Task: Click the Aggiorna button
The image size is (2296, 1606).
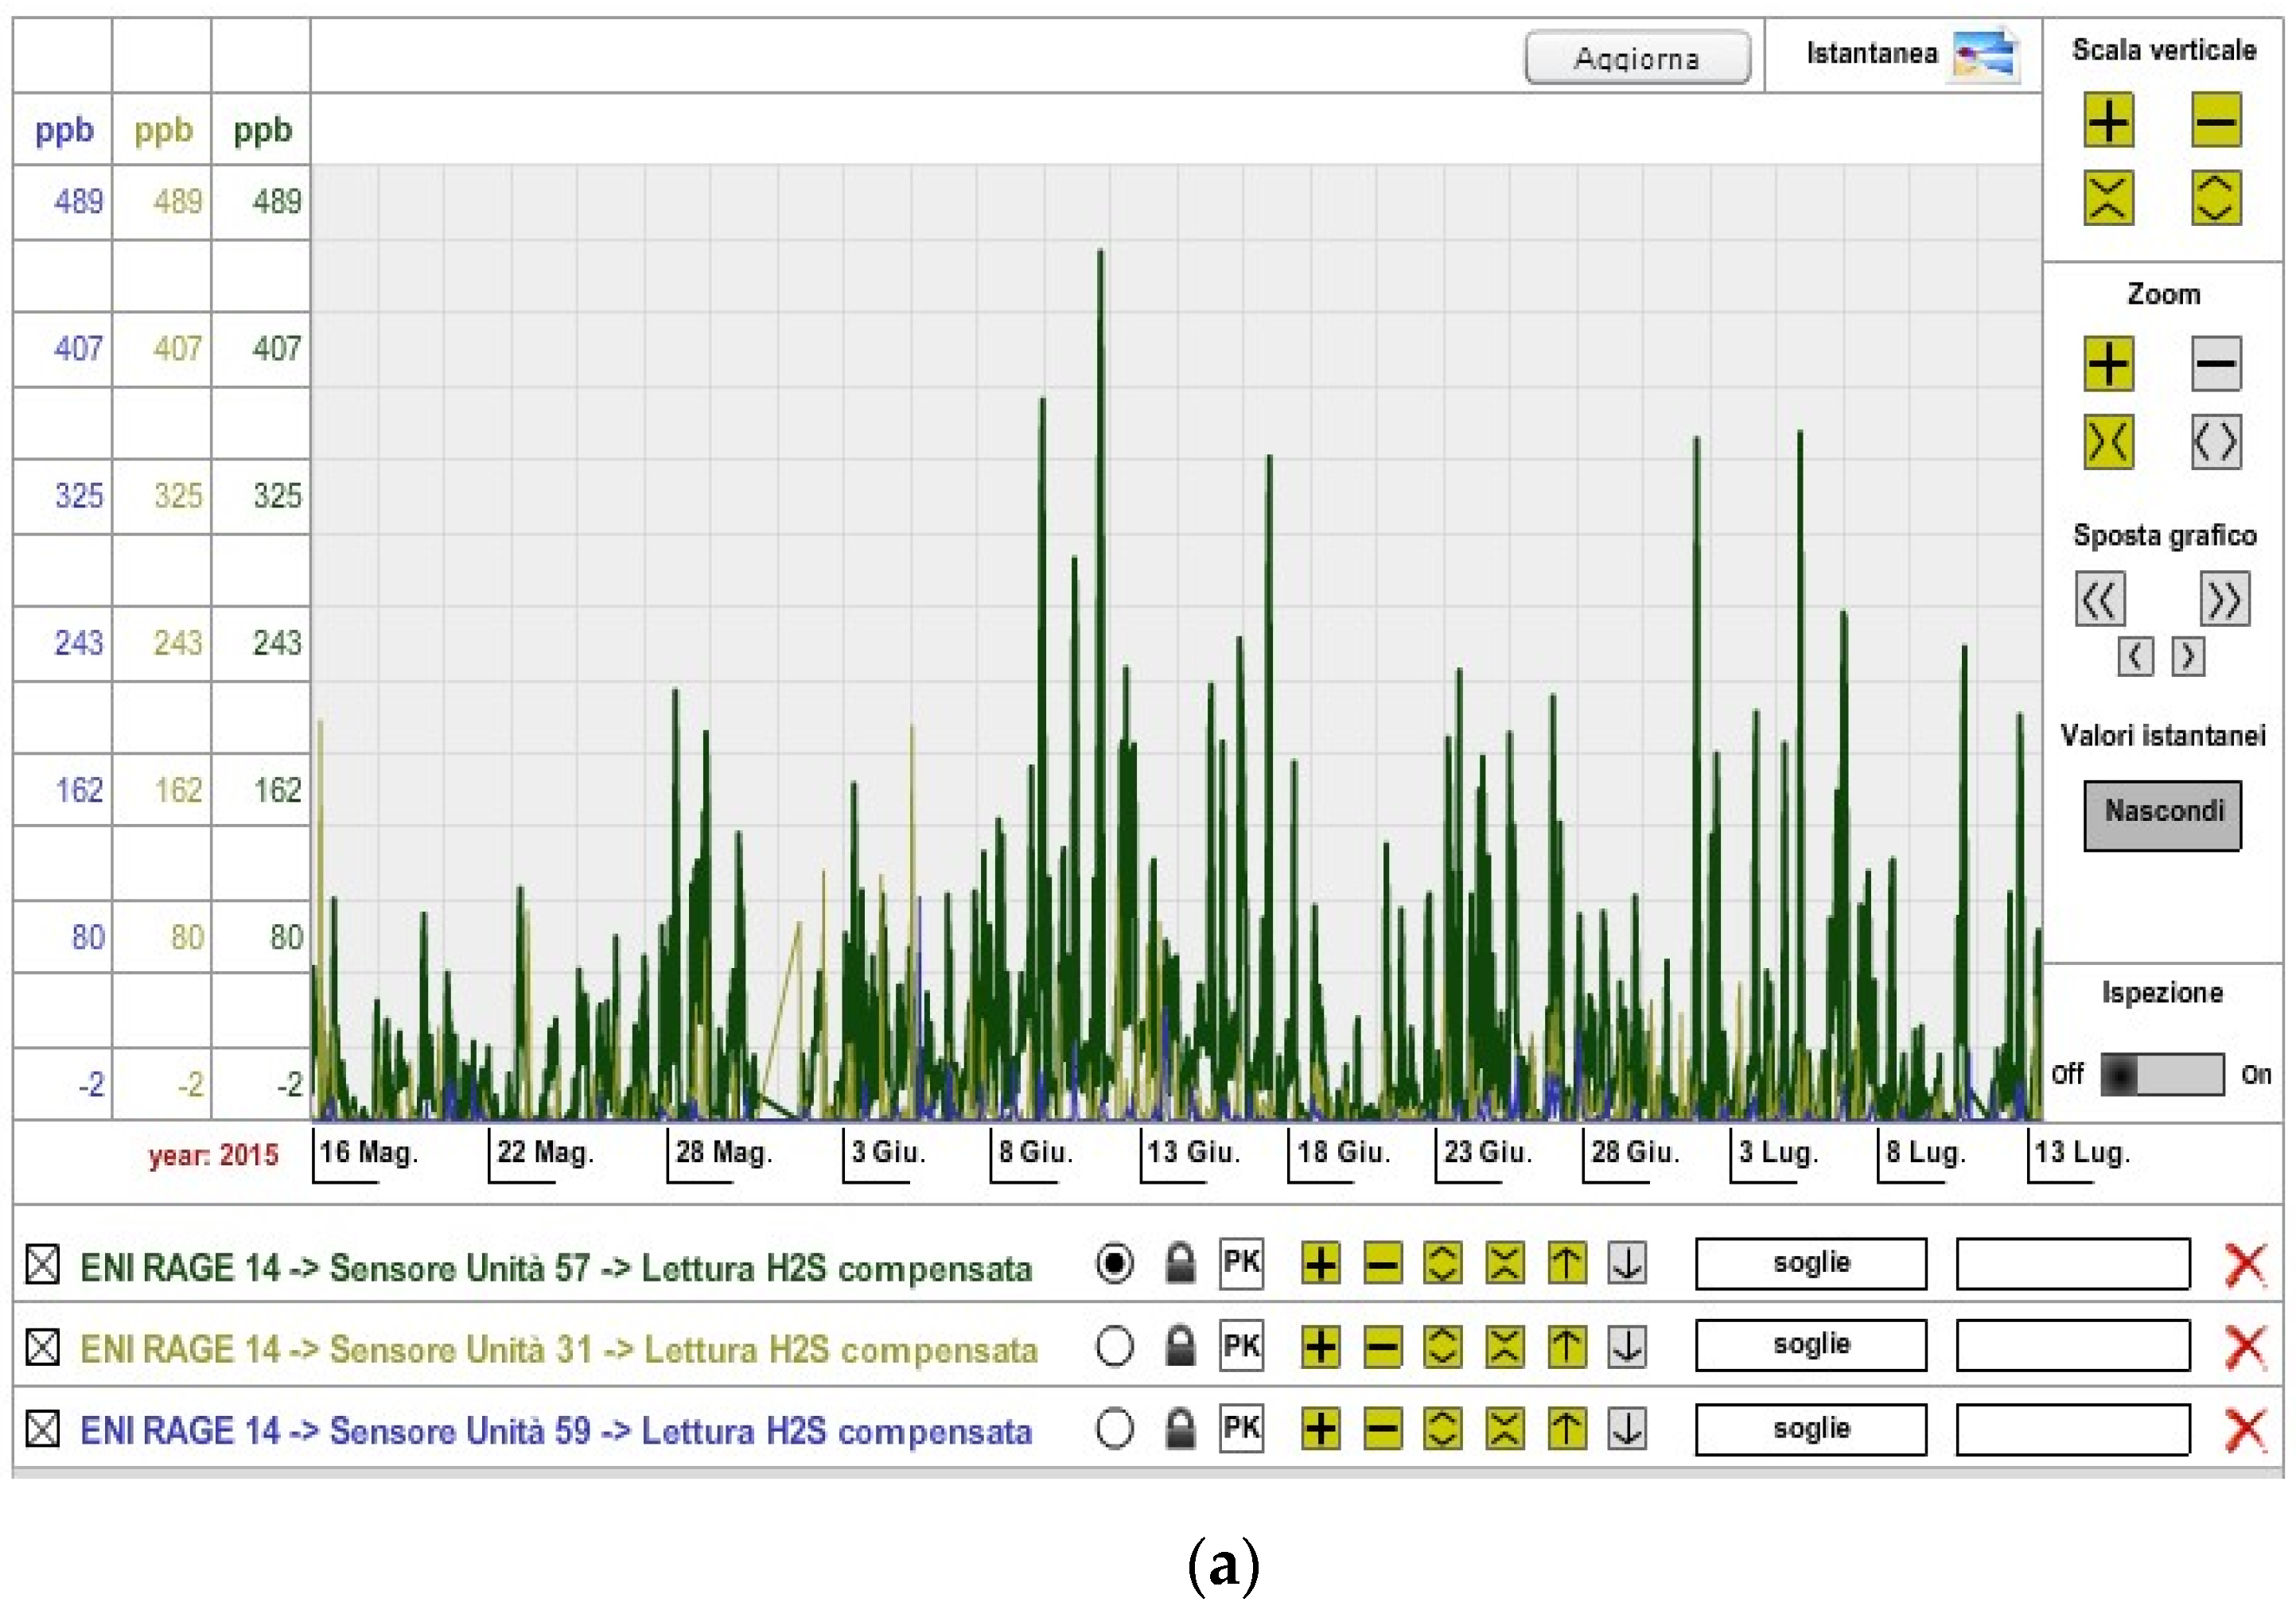Action: [1637, 58]
